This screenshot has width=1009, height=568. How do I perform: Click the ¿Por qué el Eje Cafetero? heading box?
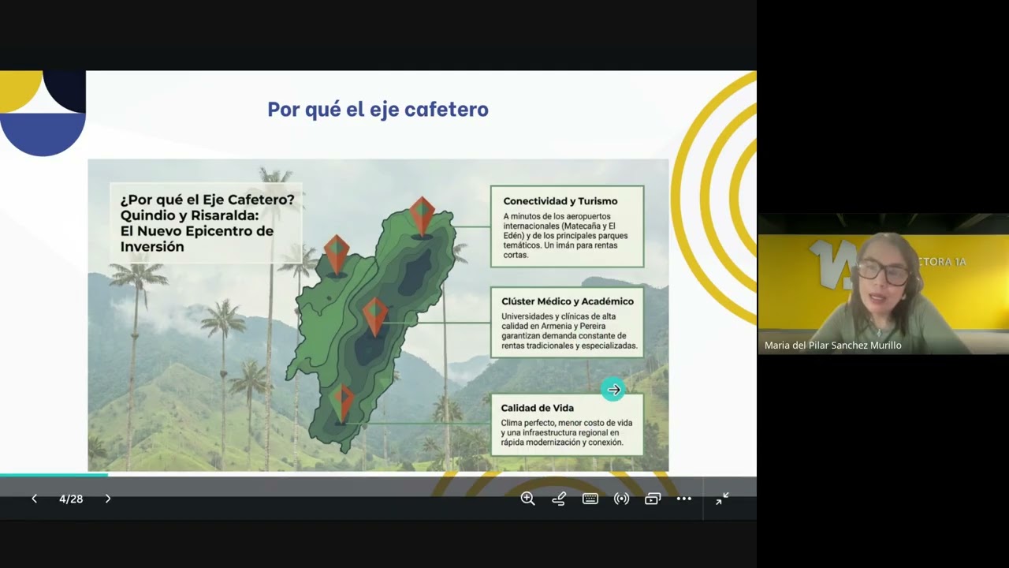point(207,223)
